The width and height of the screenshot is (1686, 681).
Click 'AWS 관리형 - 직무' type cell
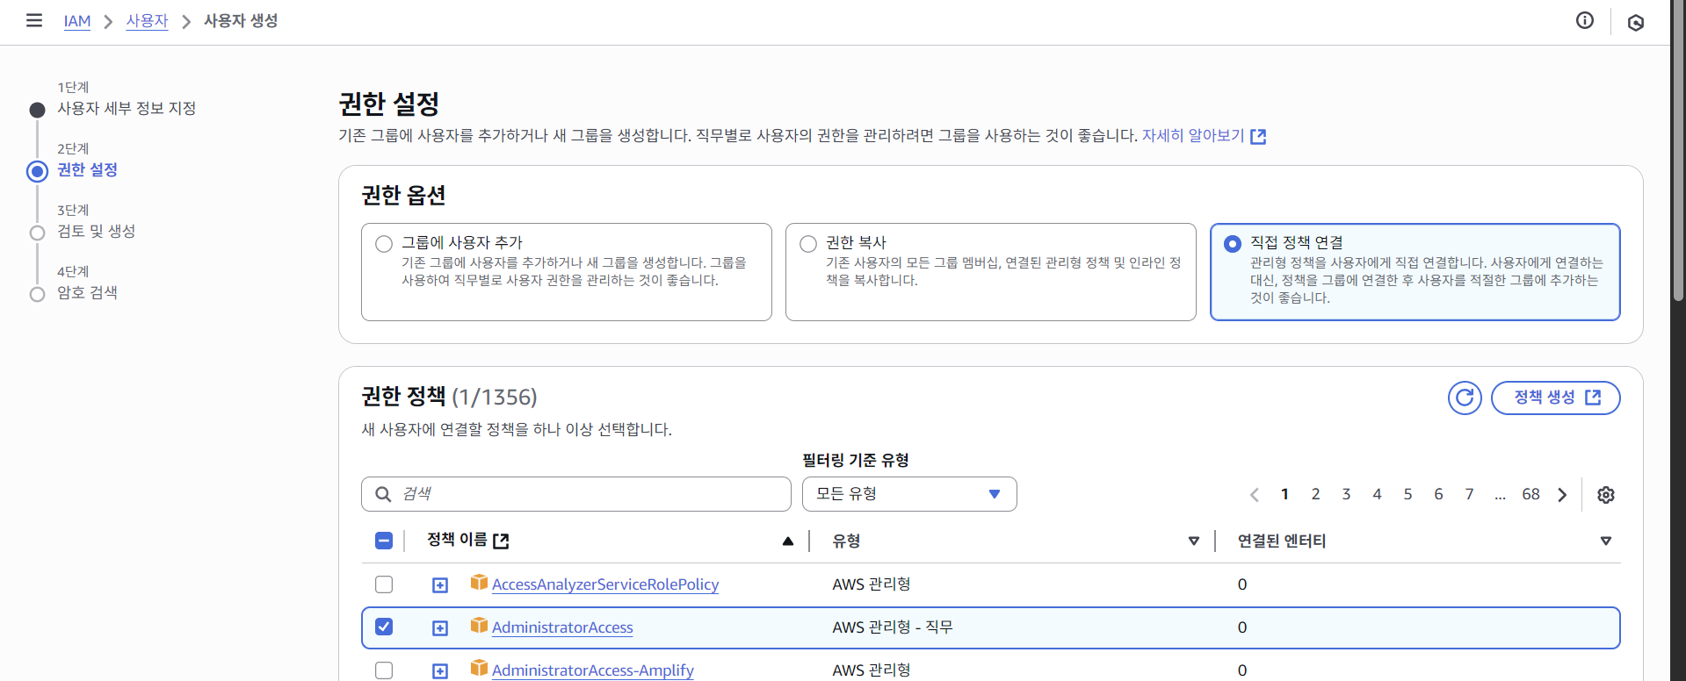tap(893, 627)
